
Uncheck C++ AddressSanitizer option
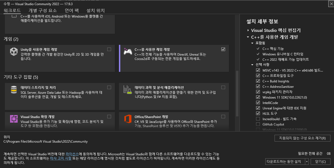258,86
